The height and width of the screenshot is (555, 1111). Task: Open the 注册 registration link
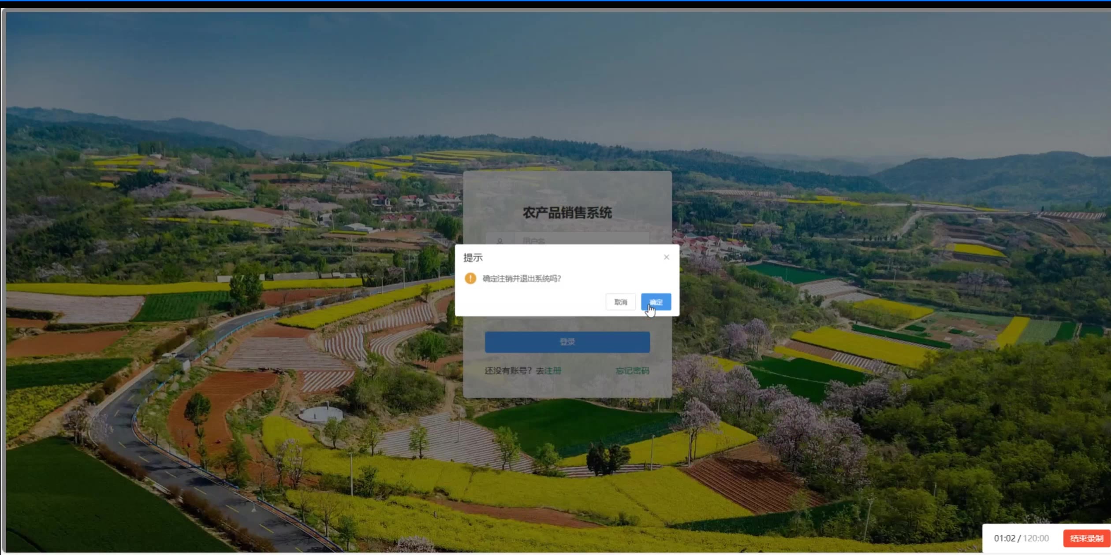(553, 371)
